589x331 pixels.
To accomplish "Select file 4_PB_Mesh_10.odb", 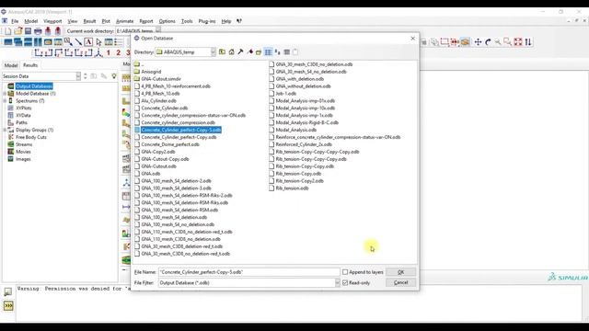I will pos(160,94).
